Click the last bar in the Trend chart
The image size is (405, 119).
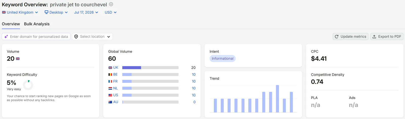tap(291, 102)
